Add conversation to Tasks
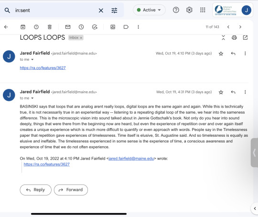 tap(95, 27)
